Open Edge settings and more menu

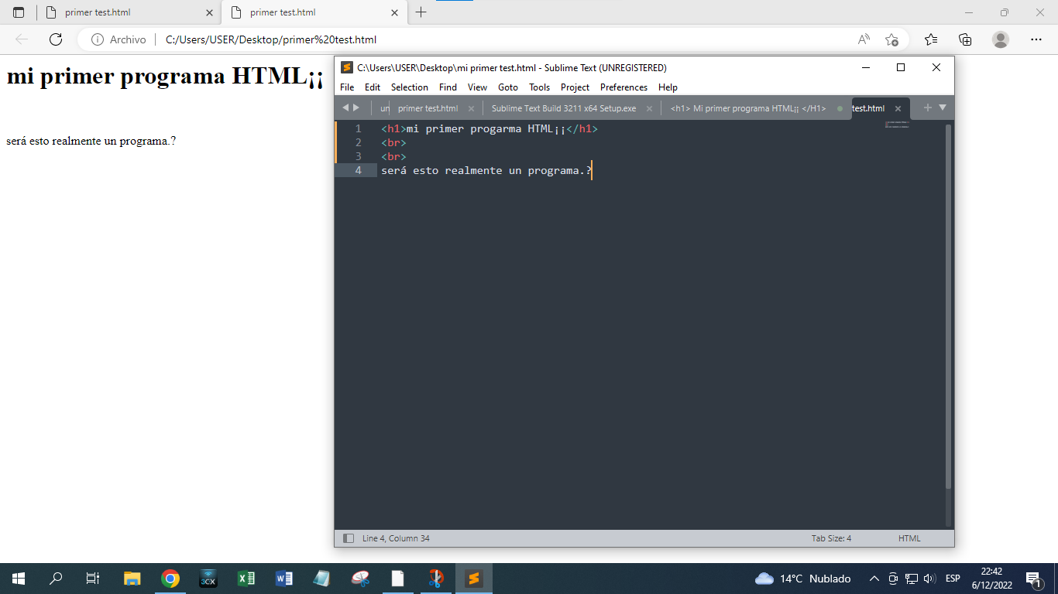click(1036, 39)
